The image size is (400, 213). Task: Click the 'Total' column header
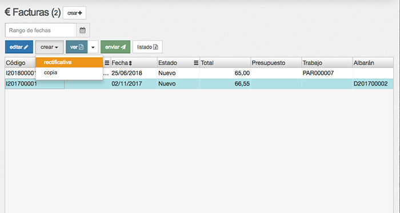click(x=225, y=63)
